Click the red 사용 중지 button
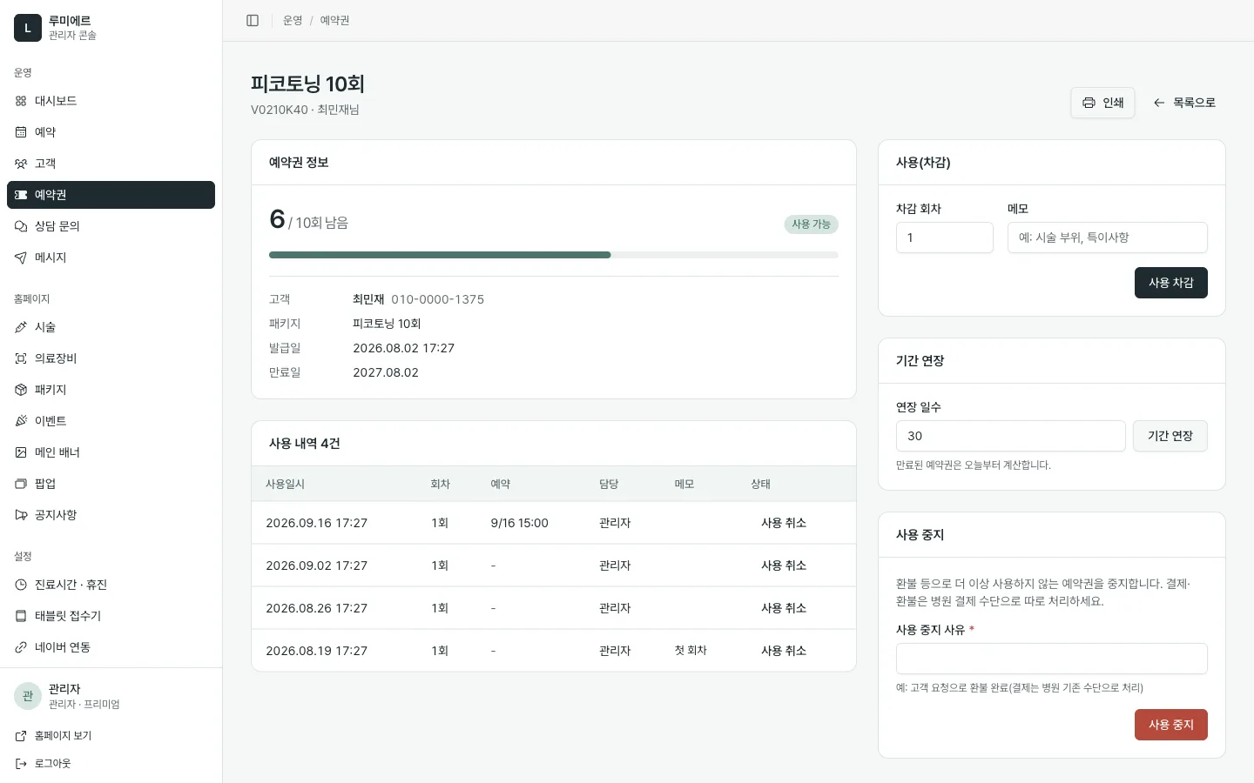Image resolution: width=1254 pixels, height=783 pixels. 1170,725
